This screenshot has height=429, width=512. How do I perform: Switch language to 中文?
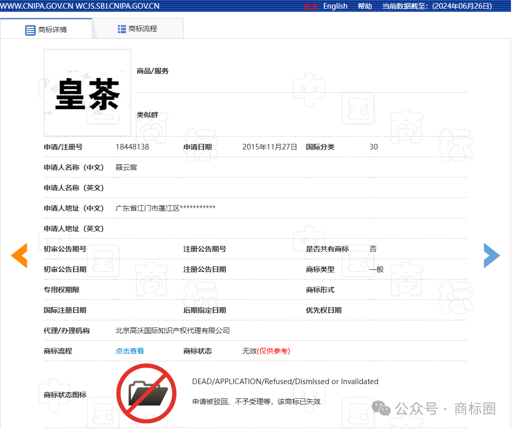click(x=311, y=6)
